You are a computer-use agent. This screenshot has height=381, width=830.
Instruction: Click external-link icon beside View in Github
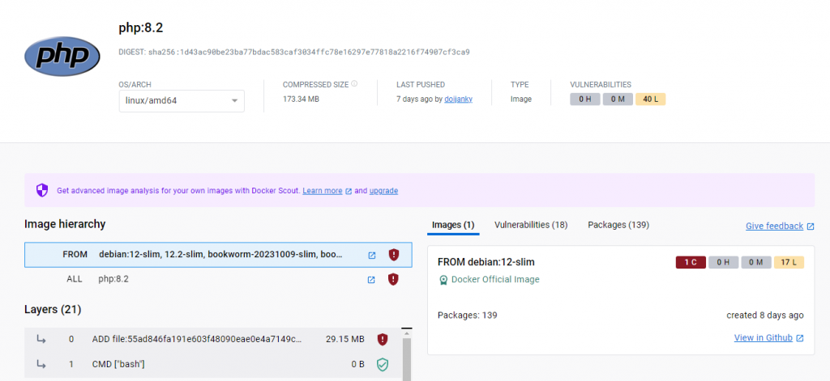800,338
